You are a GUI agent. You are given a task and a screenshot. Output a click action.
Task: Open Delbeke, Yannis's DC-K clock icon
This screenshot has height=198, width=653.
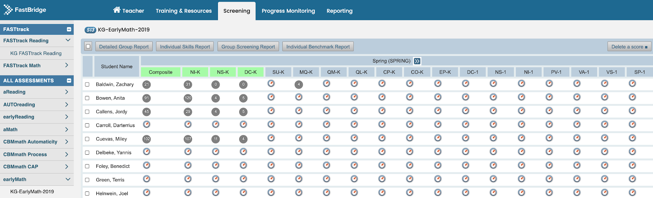[x=243, y=151]
